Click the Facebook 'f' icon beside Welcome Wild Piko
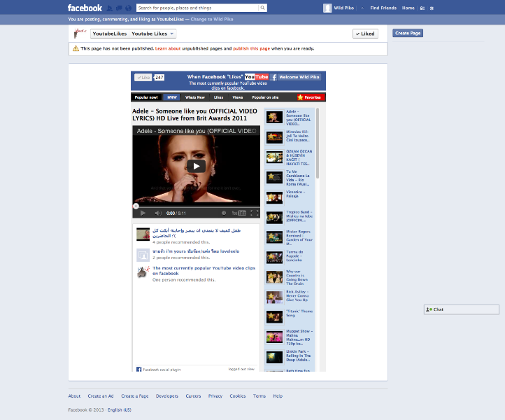 pos(273,77)
